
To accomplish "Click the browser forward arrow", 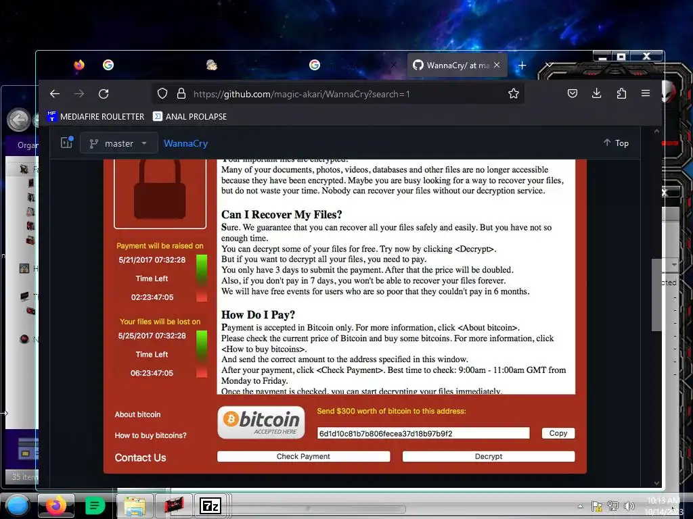I will tap(79, 93).
